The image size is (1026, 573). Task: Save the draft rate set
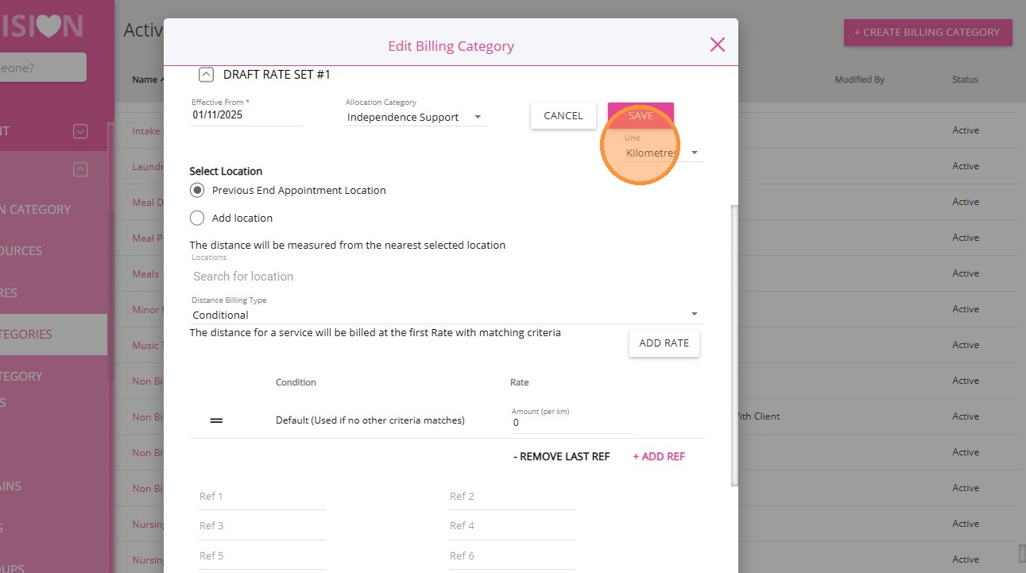(x=641, y=116)
